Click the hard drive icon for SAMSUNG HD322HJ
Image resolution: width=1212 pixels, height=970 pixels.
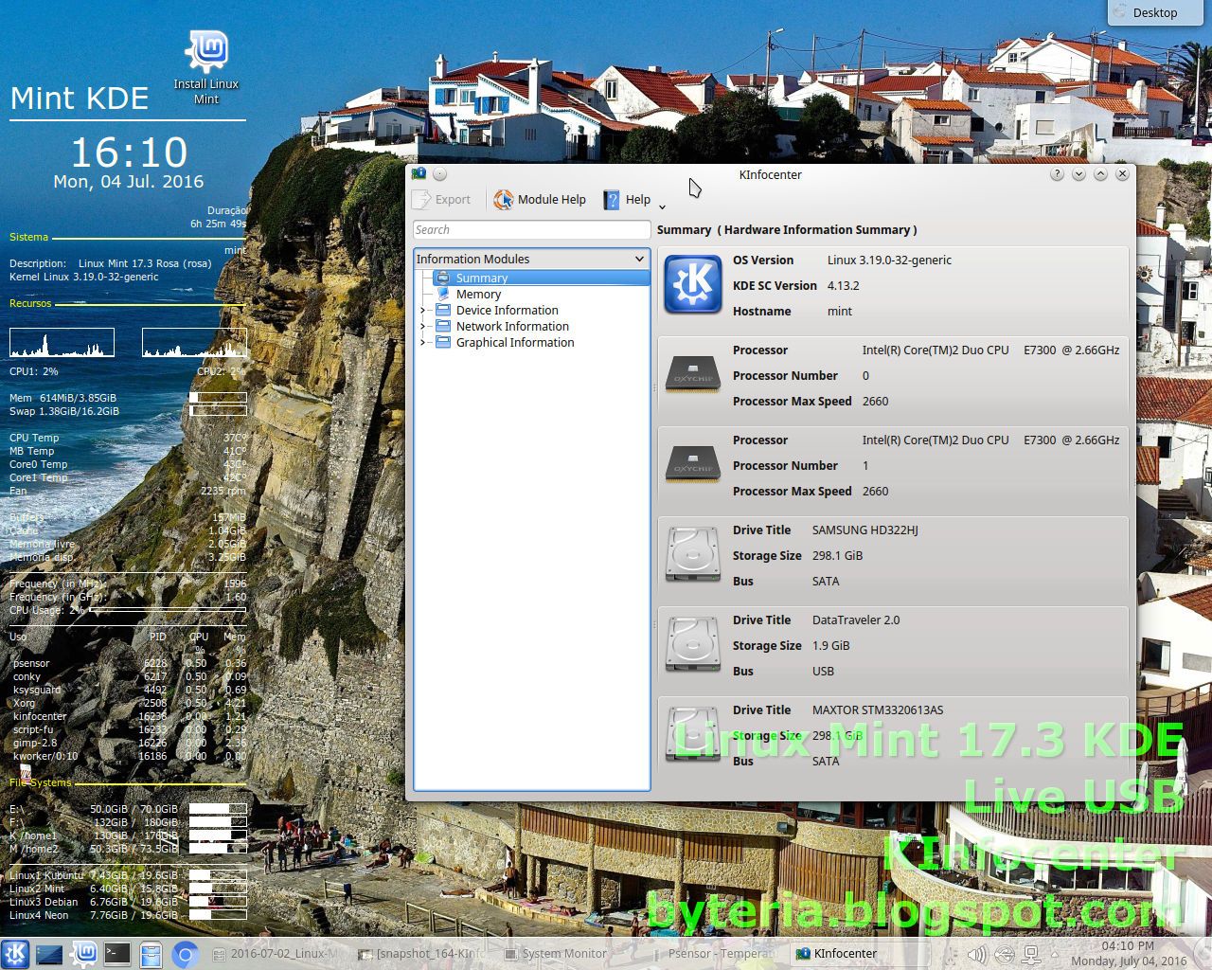coord(692,553)
